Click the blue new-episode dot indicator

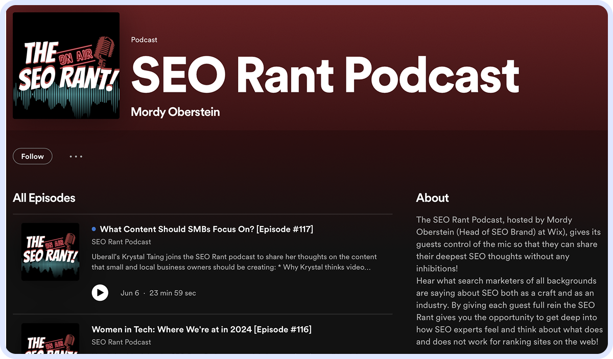[x=94, y=229]
